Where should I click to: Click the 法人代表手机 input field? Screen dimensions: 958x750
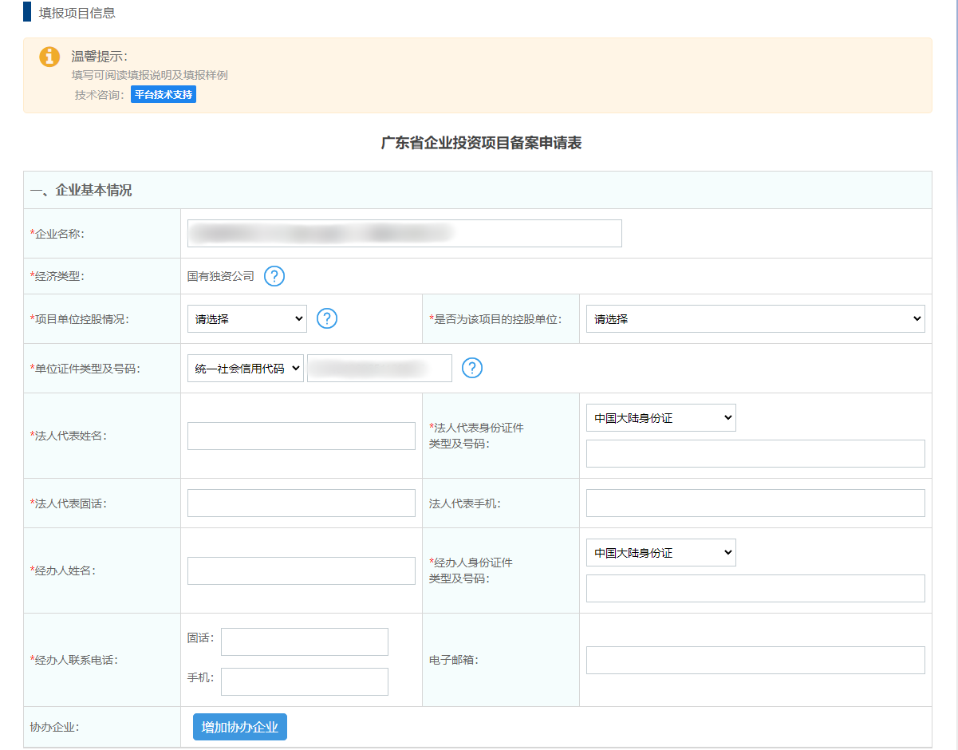pyautogui.click(x=754, y=503)
